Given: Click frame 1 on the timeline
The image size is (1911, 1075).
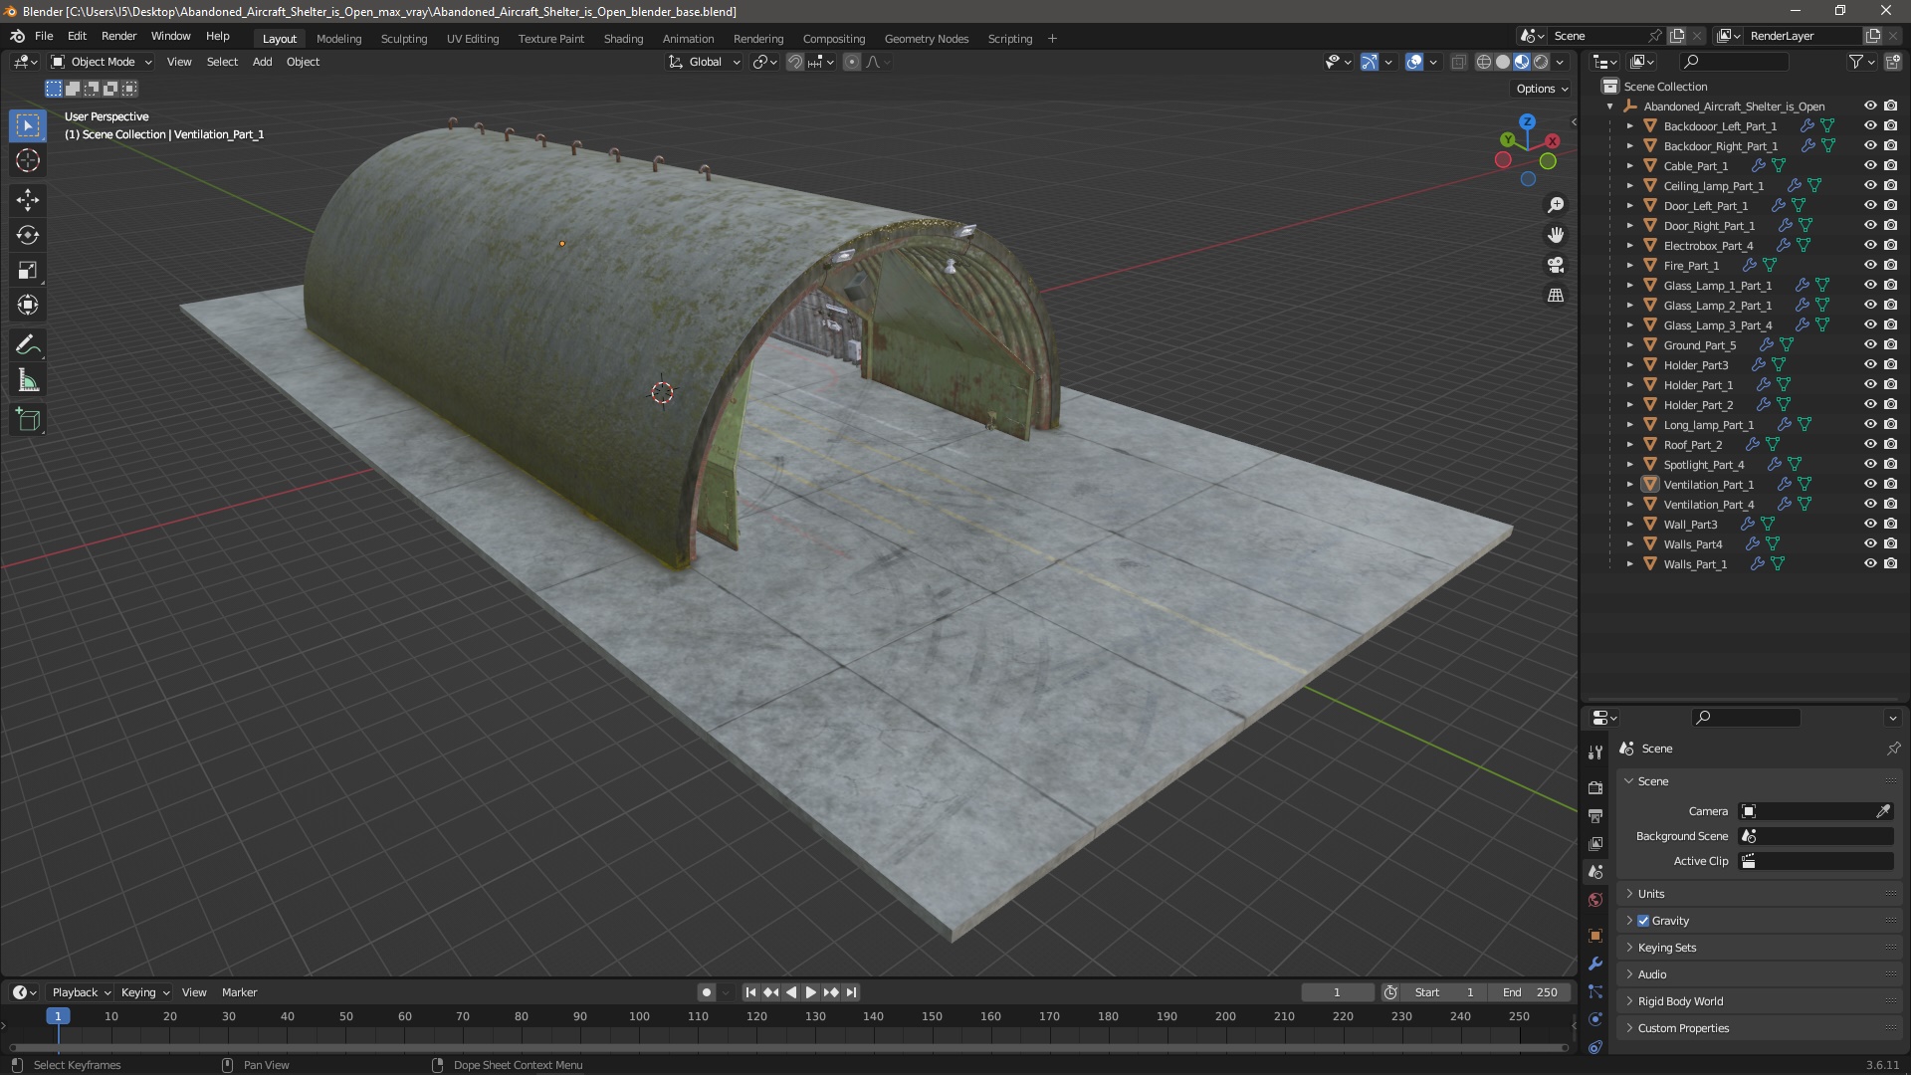Looking at the screenshot, I should pos(58,1016).
